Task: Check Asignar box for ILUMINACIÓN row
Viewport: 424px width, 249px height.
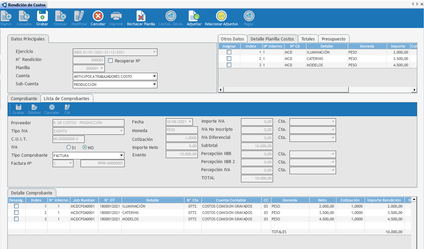Action: point(229,52)
